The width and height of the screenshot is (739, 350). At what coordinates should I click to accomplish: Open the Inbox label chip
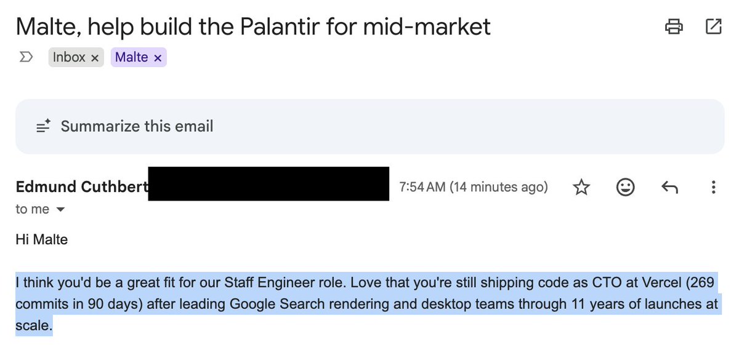click(x=69, y=58)
